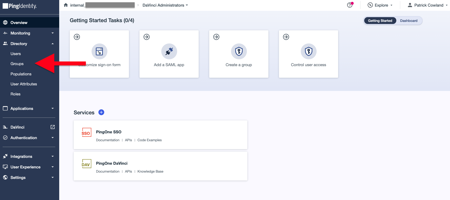Click the DaVinci flow icon in sidebar
The image size is (450, 200).
pos(5,127)
